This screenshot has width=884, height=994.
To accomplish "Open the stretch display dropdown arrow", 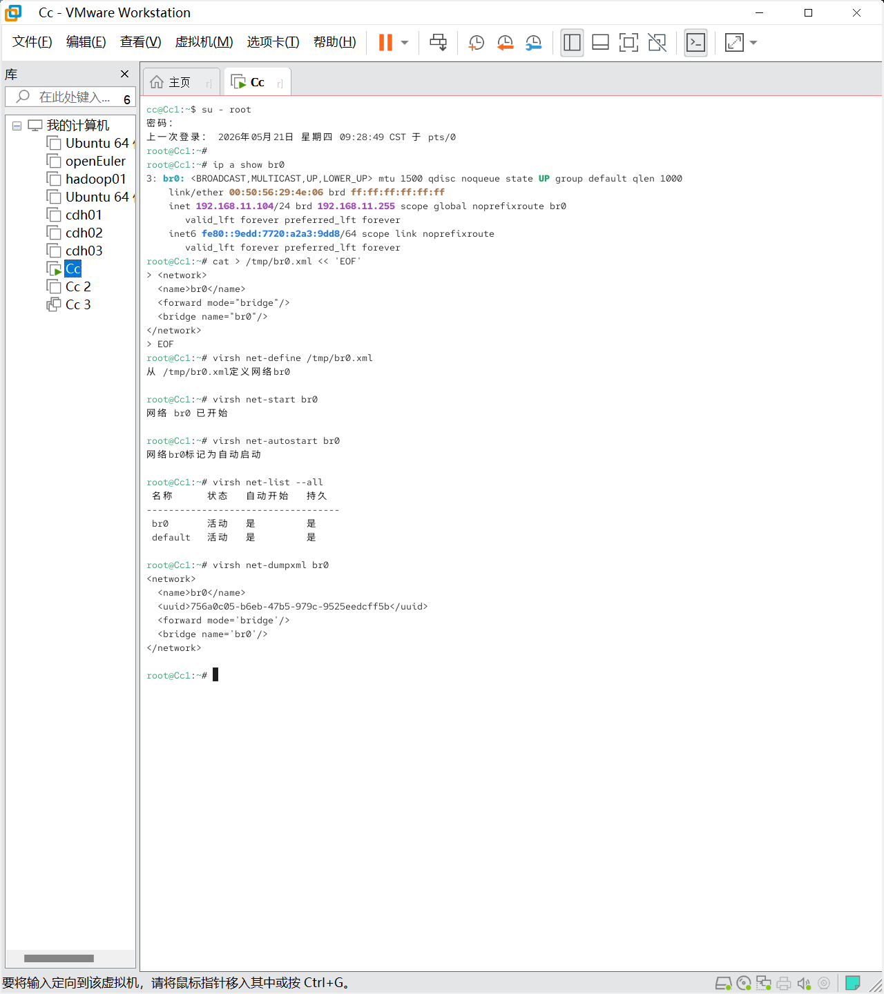I will (x=753, y=43).
